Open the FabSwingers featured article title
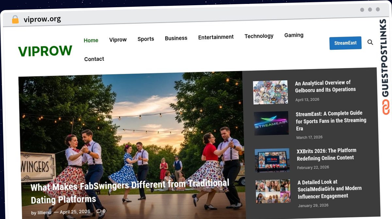 click(x=130, y=191)
